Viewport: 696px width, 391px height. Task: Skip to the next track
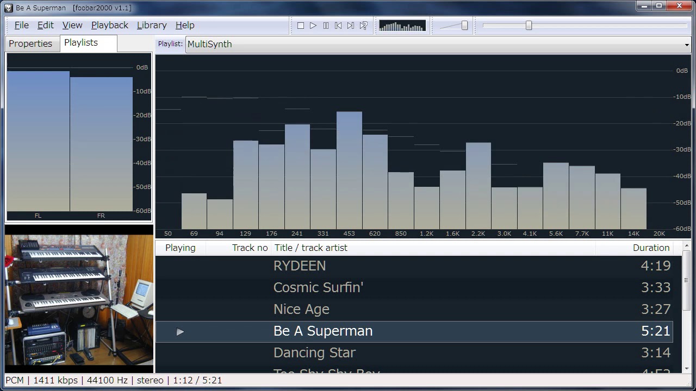coord(351,26)
